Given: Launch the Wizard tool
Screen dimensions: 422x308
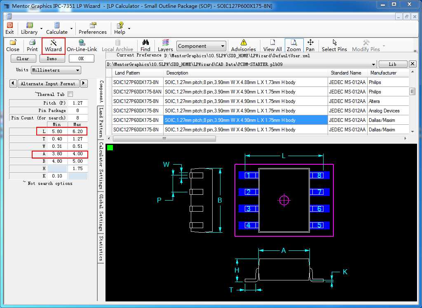Looking at the screenshot, I should point(53,46).
